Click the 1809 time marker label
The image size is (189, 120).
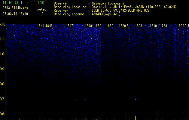pyautogui.click(x=139, y=26)
